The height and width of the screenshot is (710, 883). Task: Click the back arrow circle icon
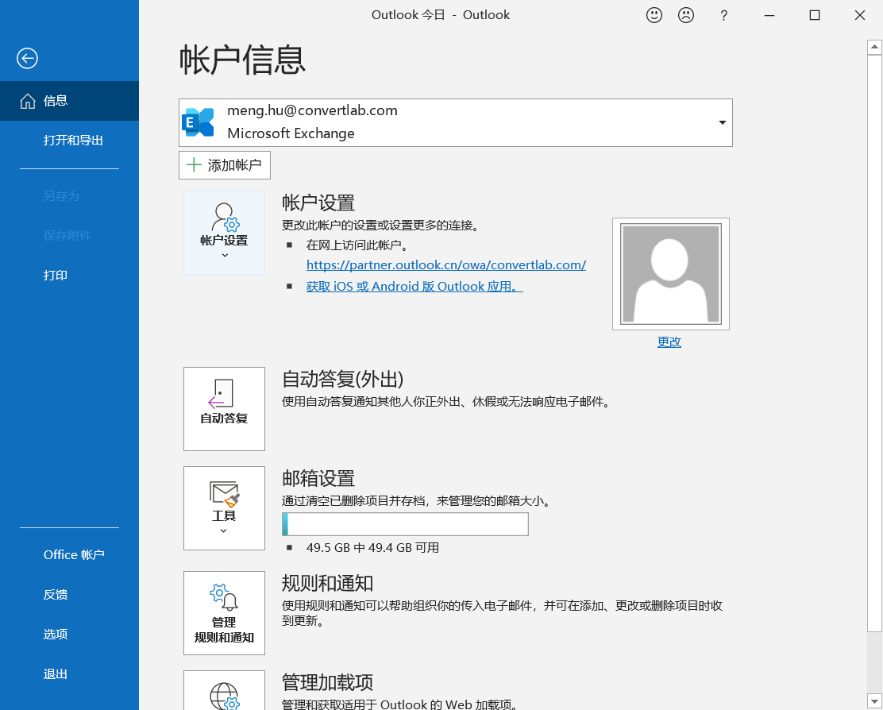pos(27,58)
